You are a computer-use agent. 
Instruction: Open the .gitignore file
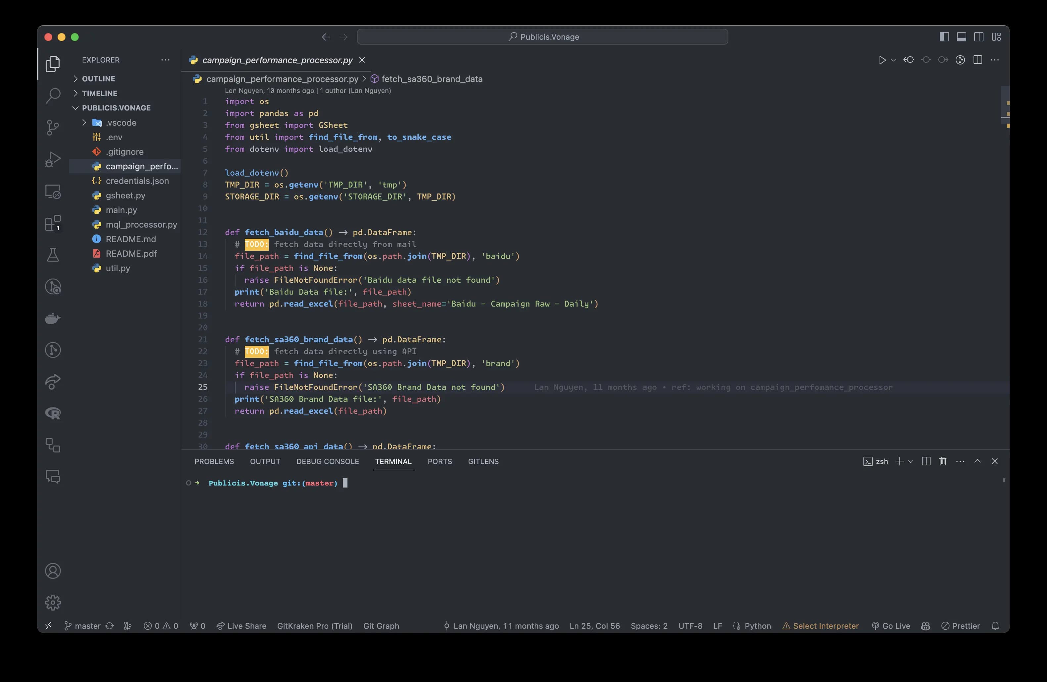coord(124,152)
